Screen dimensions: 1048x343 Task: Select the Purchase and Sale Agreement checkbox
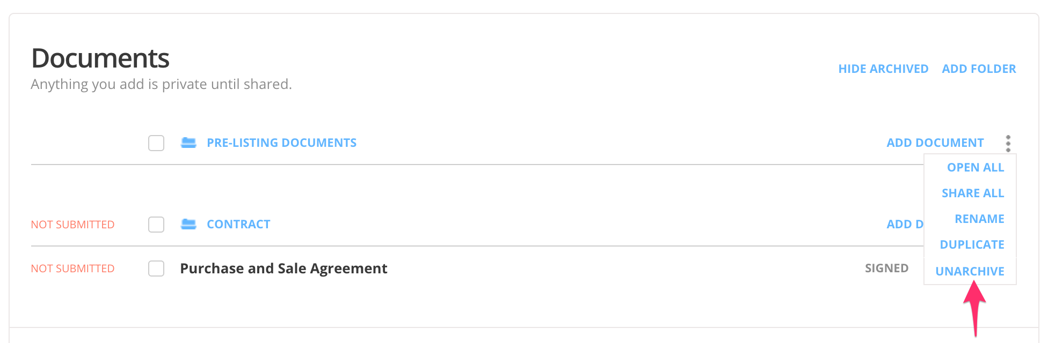tap(156, 269)
